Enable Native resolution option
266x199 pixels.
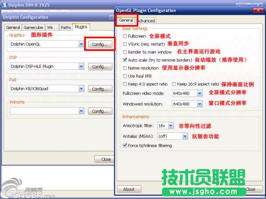[x=125, y=68]
